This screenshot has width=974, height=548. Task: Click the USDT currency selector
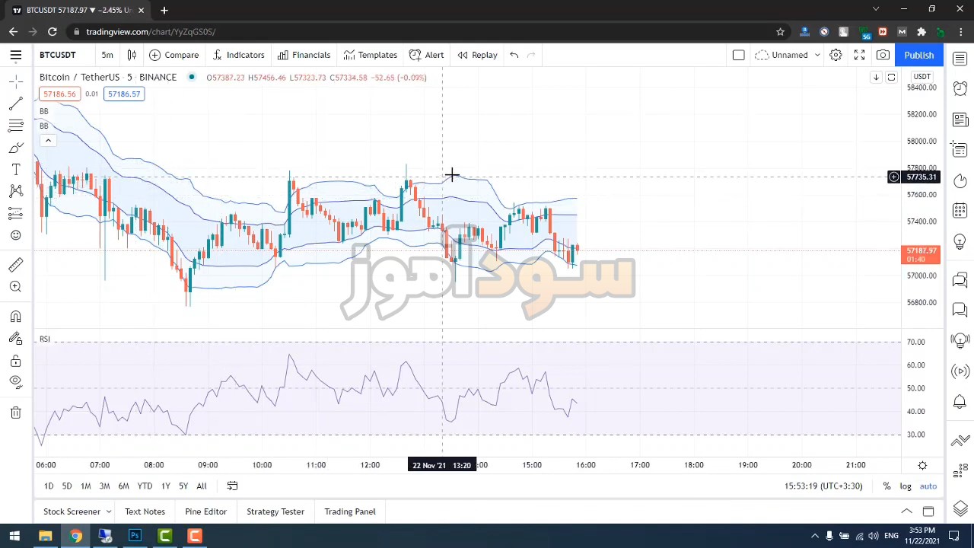[921, 77]
